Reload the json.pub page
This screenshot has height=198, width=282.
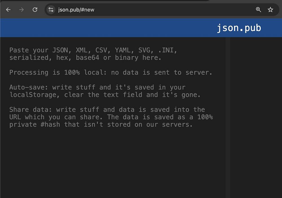(35, 10)
